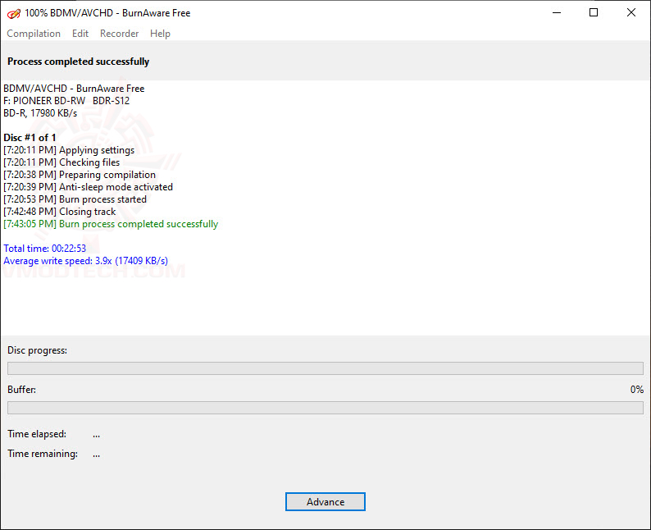The height and width of the screenshot is (530, 651).
Task: Click the 'Buffer:' label
Action: tap(21, 390)
